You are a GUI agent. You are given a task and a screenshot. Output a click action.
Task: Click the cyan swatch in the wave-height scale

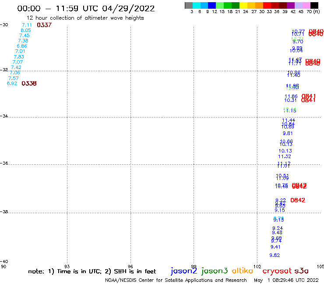point(197,5)
